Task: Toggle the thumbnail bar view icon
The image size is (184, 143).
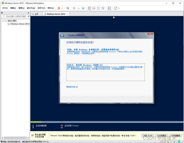Action: click(x=94, y=8)
